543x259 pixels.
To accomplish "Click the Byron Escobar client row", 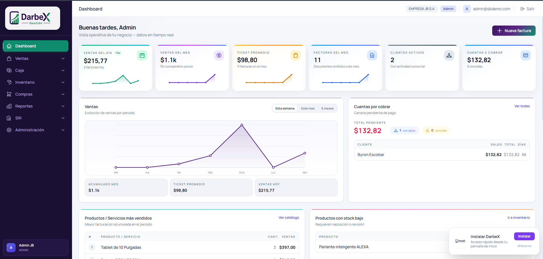I will (442, 155).
